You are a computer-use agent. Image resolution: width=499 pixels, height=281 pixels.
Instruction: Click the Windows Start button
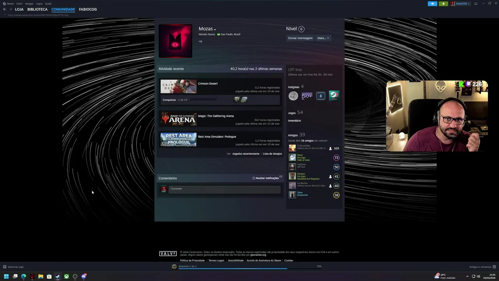tap(6, 276)
